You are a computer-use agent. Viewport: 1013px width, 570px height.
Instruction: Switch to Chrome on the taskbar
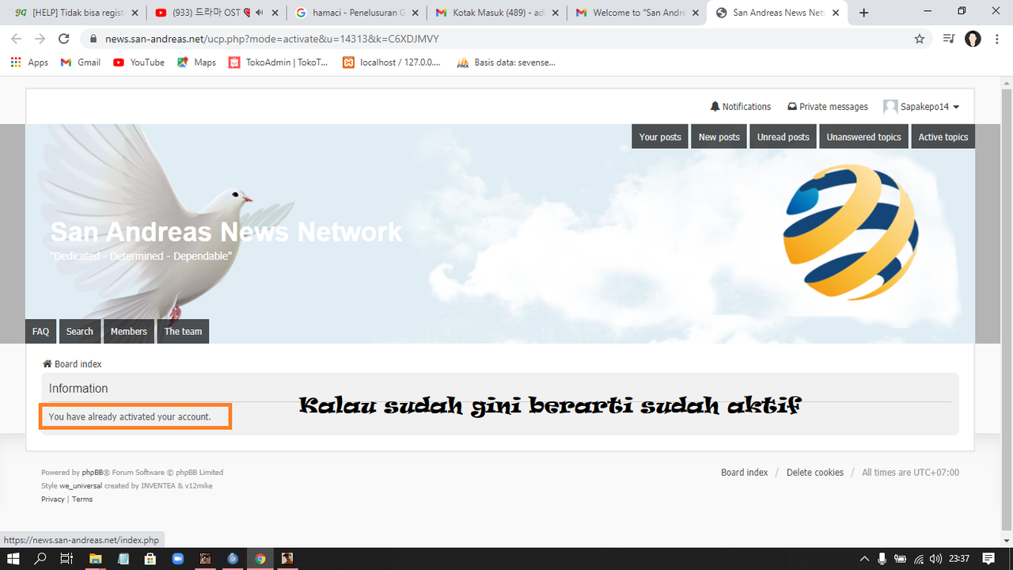click(260, 559)
